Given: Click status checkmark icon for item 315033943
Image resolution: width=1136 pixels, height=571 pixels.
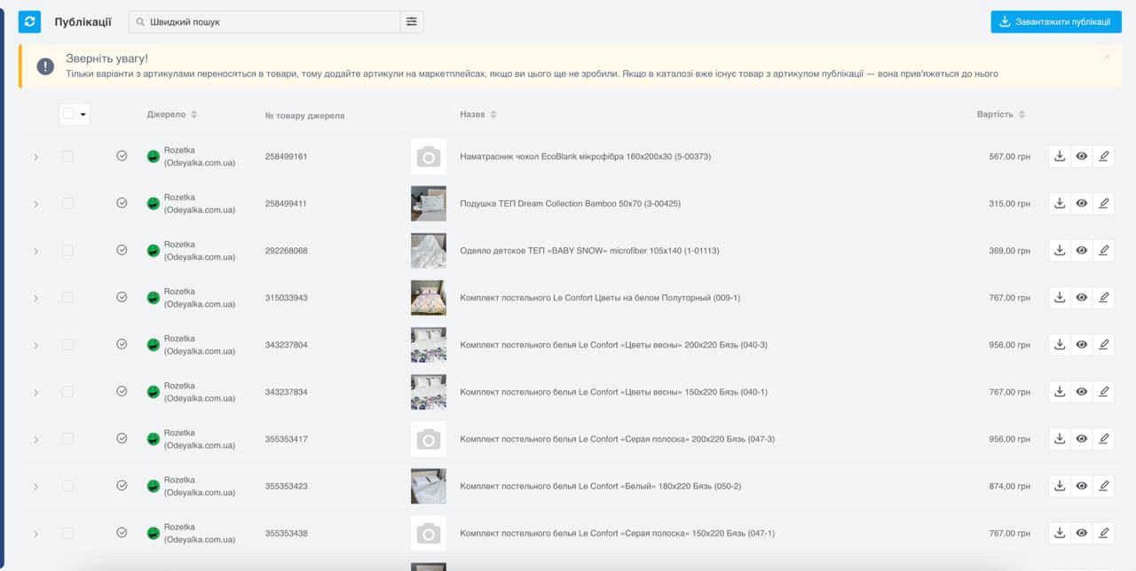Looking at the screenshot, I should pyautogui.click(x=122, y=297).
